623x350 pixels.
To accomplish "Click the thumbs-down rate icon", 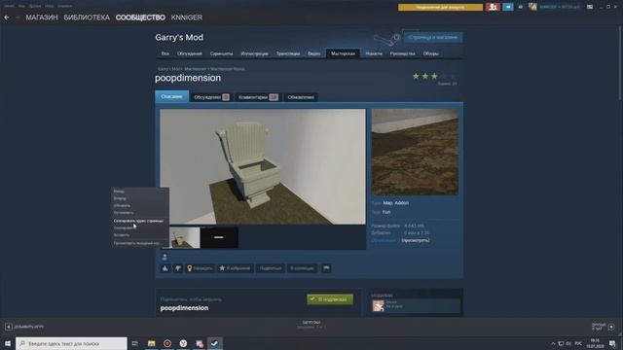I will coord(178,268).
